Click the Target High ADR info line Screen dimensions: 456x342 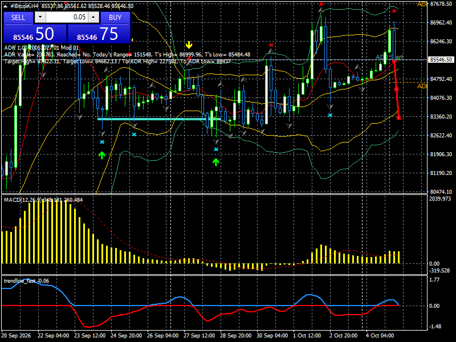tap(117, 62)
